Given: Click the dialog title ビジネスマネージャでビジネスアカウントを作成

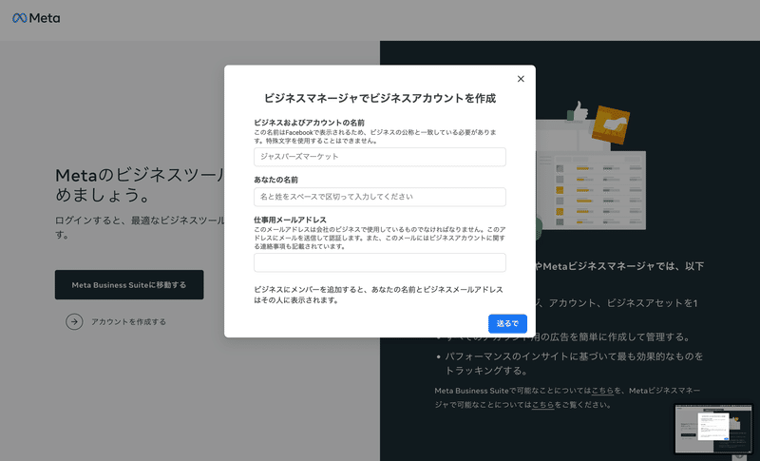Looking at the screenshot, I should (379, 98).
